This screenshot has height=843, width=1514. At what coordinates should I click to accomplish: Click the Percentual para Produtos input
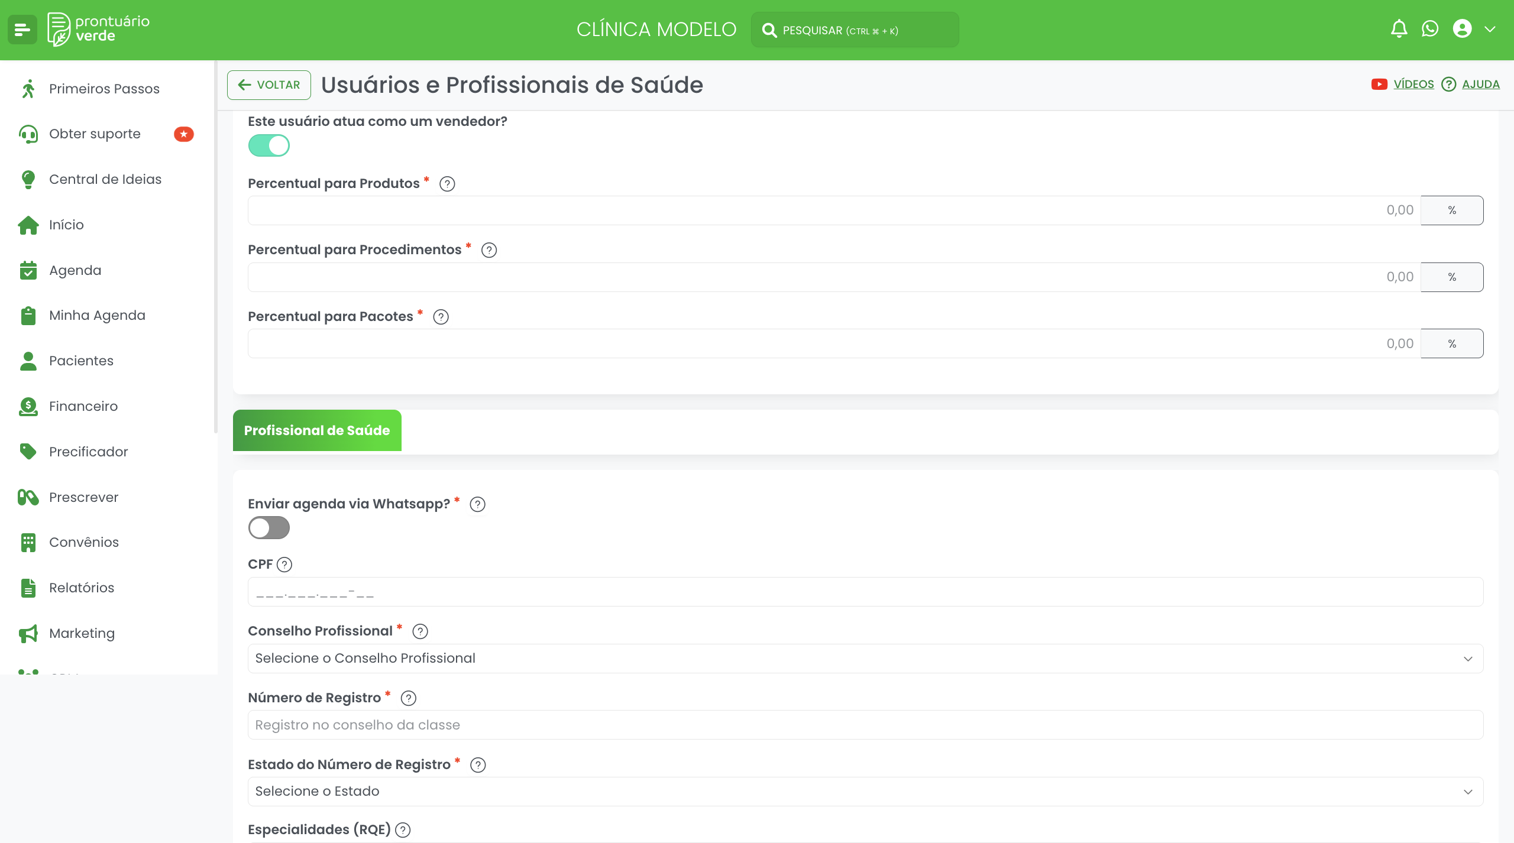[834, 210]
